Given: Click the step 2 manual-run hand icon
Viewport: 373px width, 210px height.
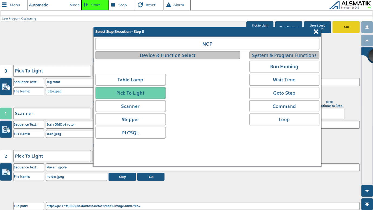Looking at the screenshot, I should click(x=6, y=172).
